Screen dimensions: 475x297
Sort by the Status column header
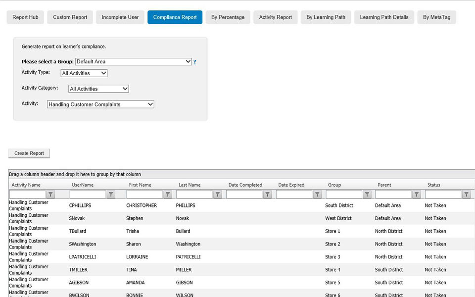[434, 185]
